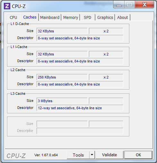This screenshot has height=163, width=157.
Task: Click the L1 I-Cache descriptor field
Action: [80, 61]
